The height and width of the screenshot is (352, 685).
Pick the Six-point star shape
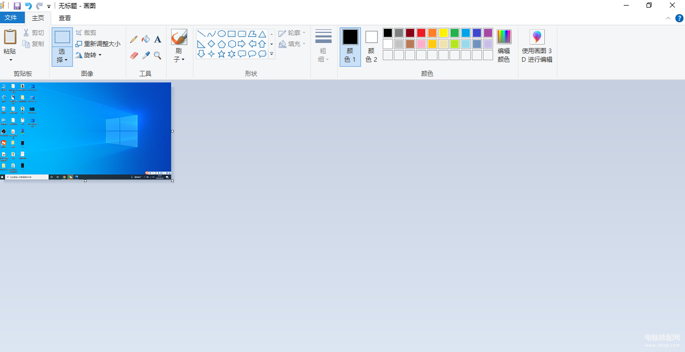[231, 54]
